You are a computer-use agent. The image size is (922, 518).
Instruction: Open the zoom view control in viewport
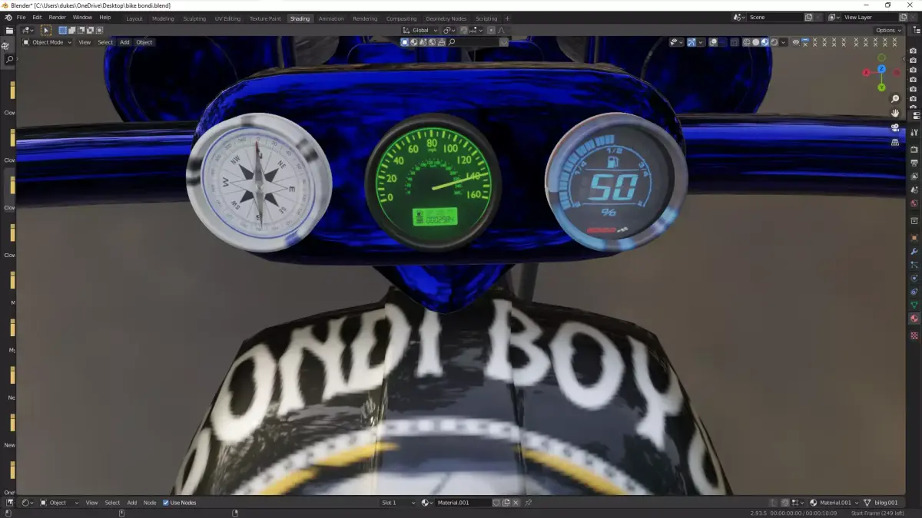click(x=895, y=99)
